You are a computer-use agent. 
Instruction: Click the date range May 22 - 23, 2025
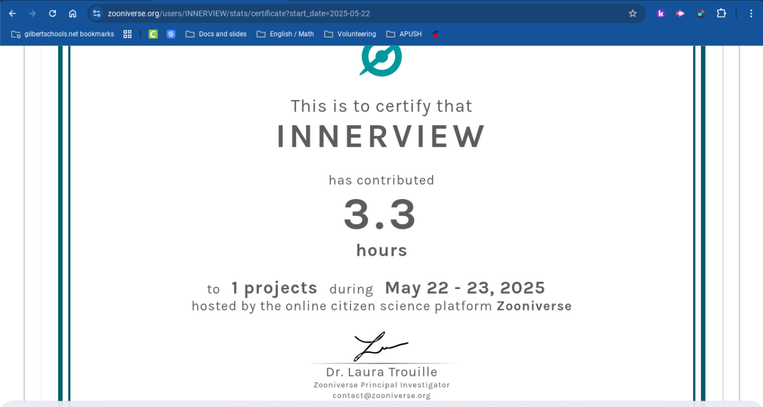coord(465,288)
